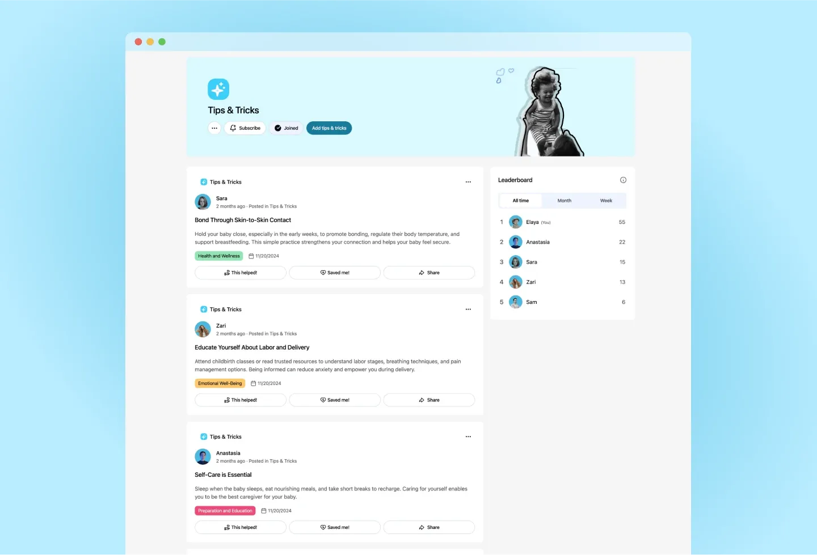Click Sara's avatar in the Skin-to-Skin post

(203, 202)
